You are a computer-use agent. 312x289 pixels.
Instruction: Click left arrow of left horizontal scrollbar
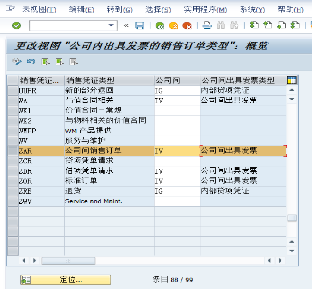click(24, 261)
